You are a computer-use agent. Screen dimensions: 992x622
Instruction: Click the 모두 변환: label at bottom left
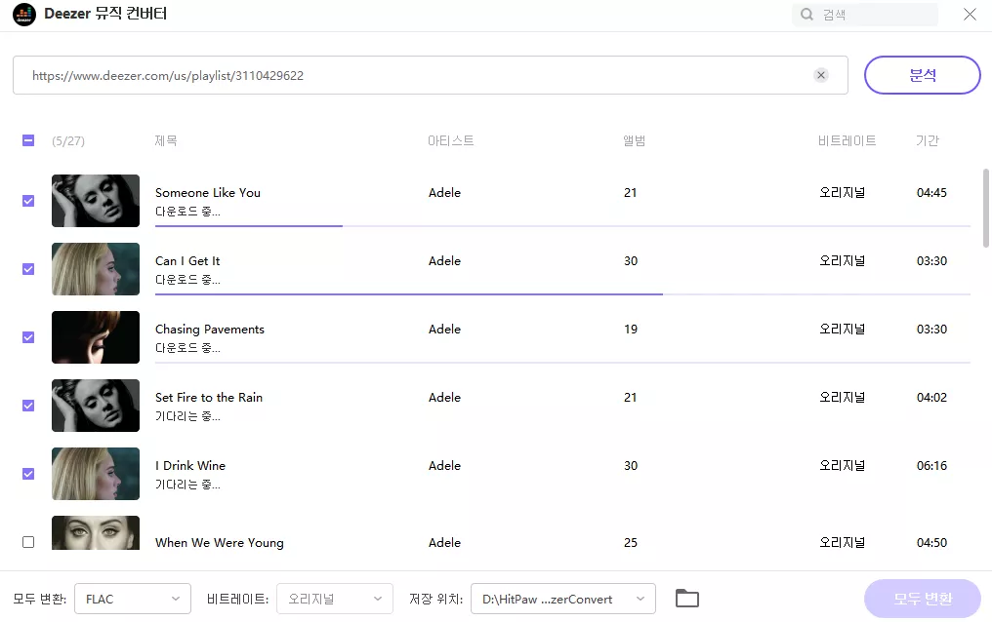[x=39, y=599]
